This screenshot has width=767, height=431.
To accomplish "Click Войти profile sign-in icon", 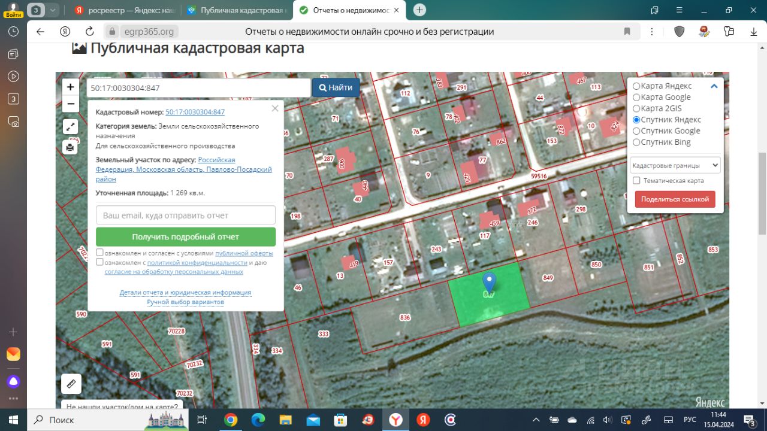I will coord(13,10).
